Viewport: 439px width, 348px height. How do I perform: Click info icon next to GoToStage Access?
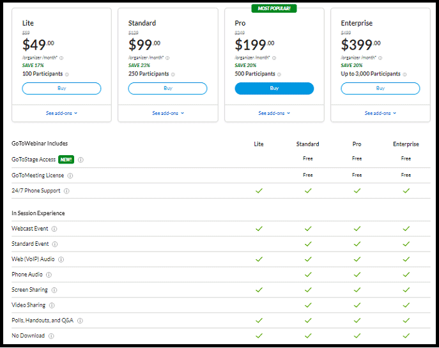coord(81,160)
